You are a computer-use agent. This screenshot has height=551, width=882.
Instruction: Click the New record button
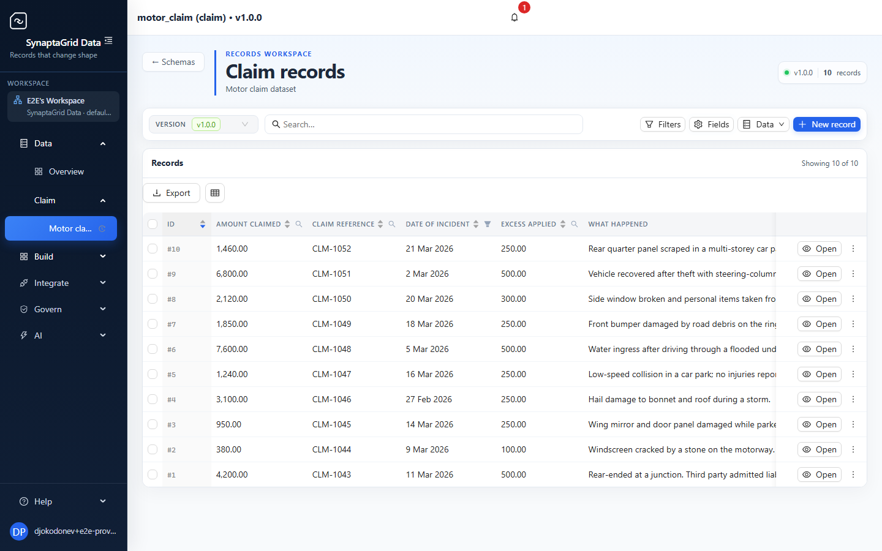(x=826, y=124)
